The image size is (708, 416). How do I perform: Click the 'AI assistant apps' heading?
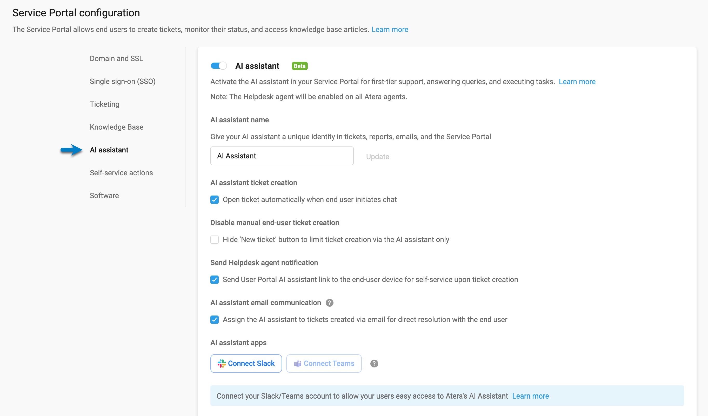pos(238,343)
